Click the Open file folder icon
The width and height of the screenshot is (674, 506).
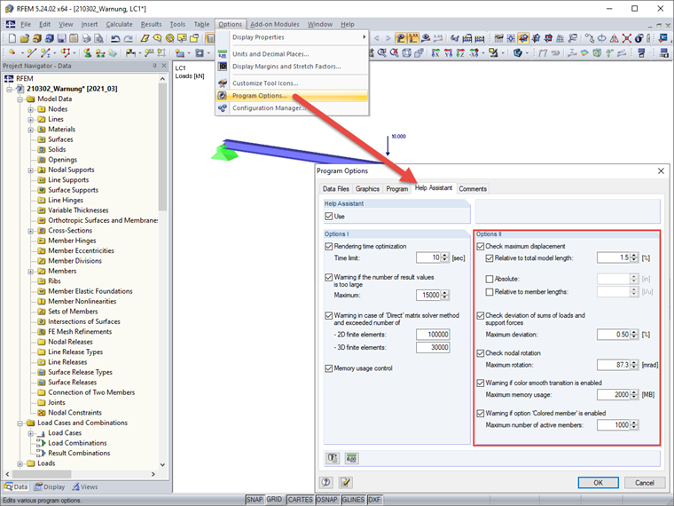click(25, 39)
